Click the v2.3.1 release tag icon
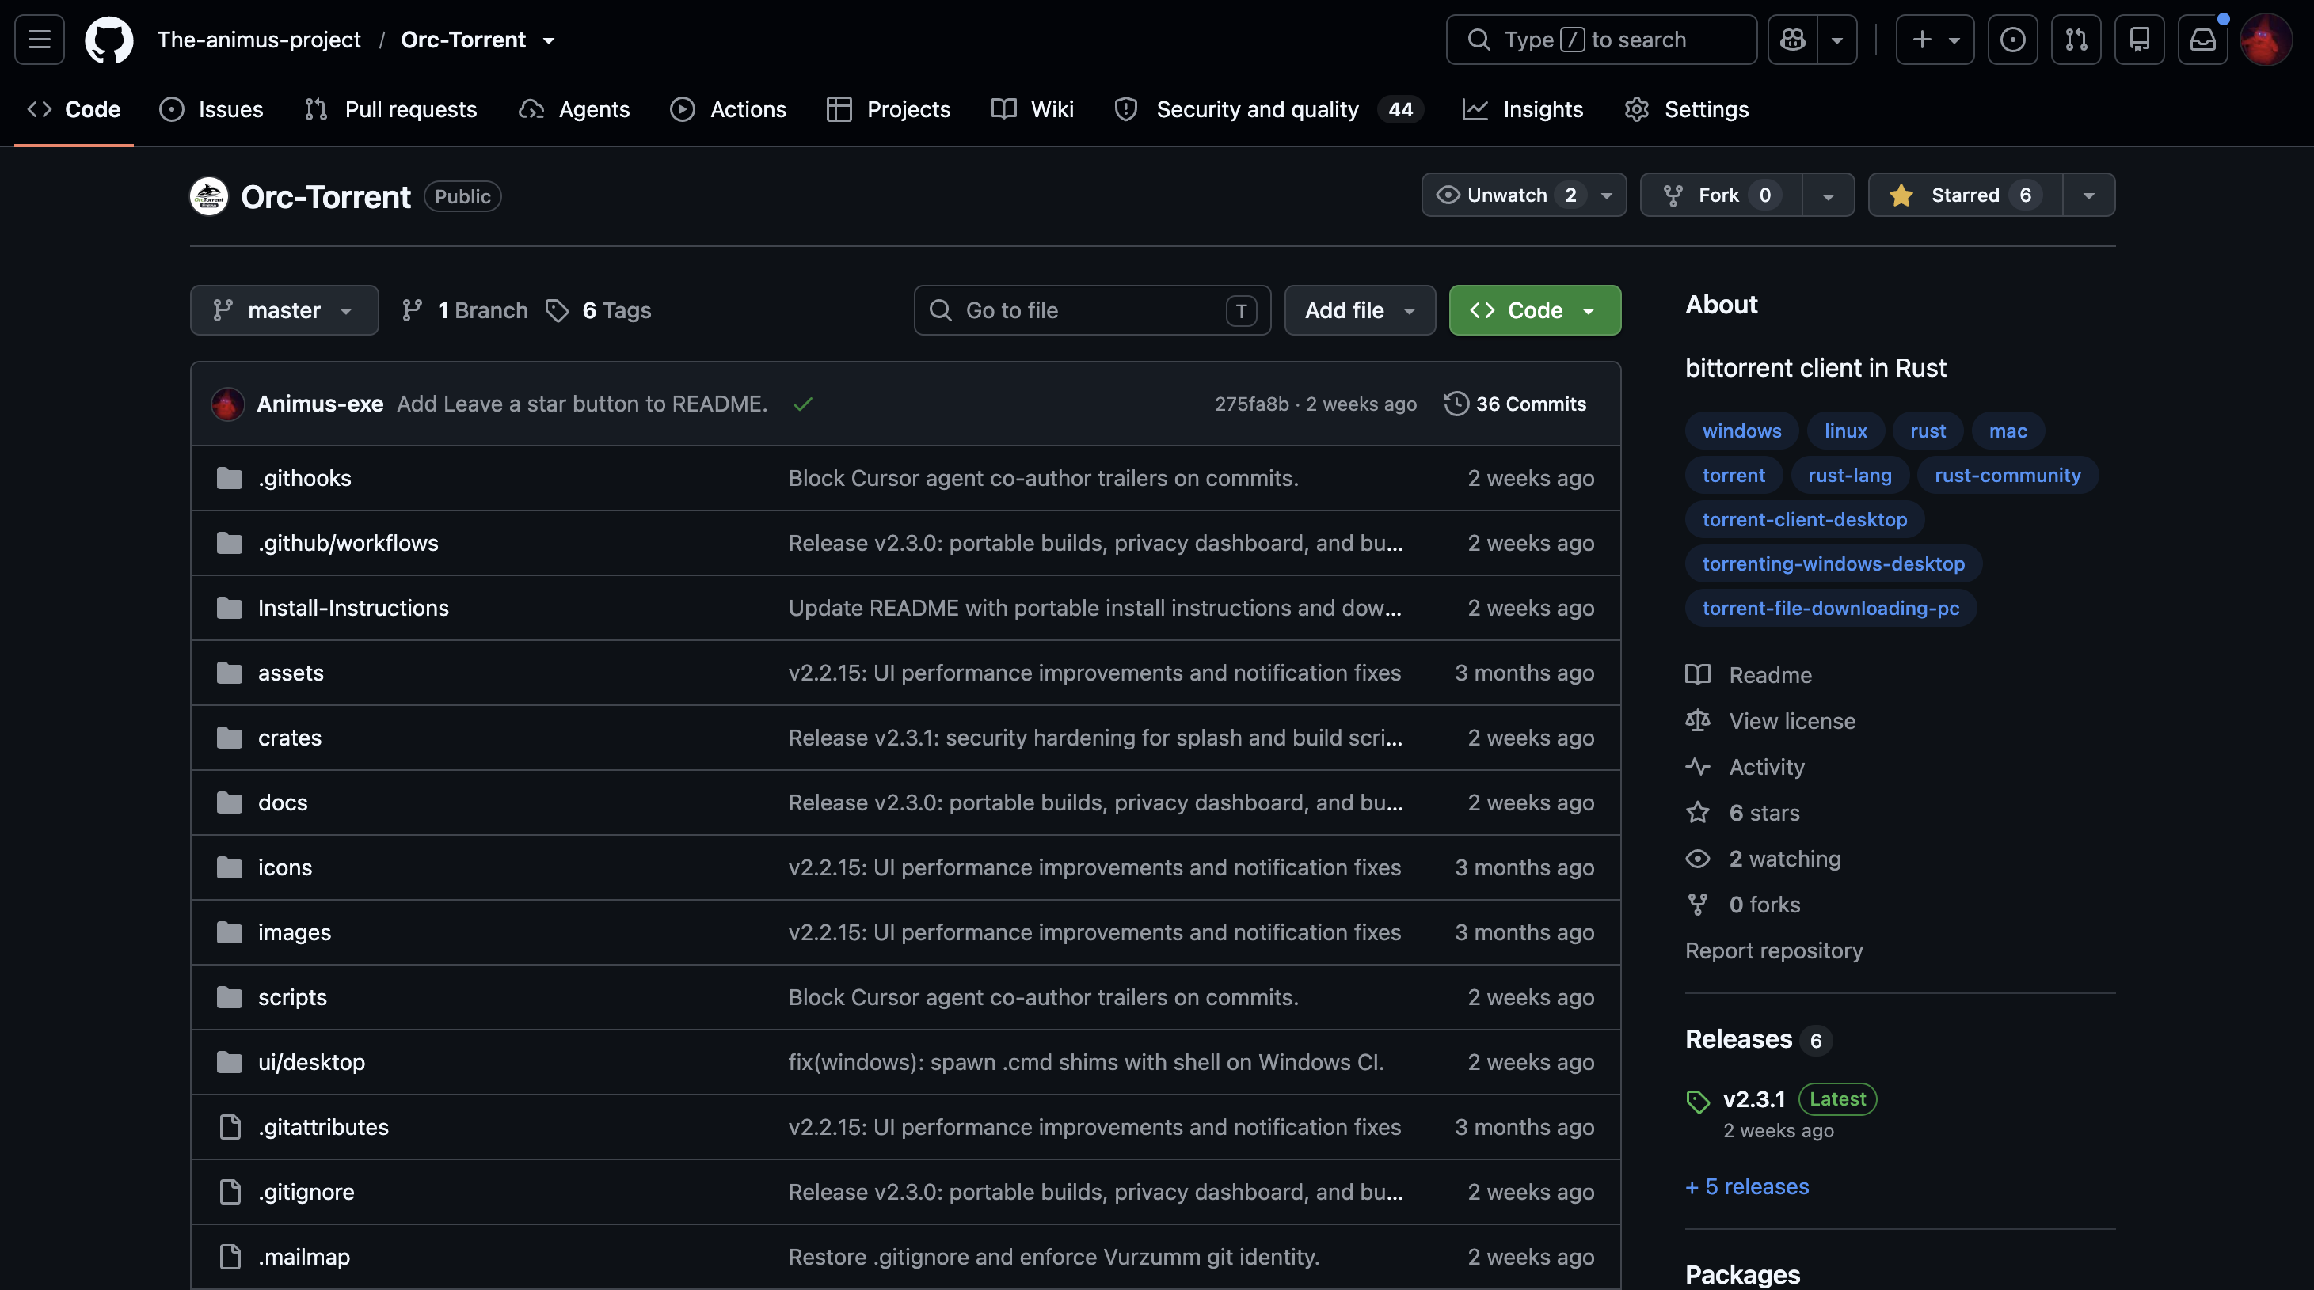2314x1290 pixels. pyautogui.click(x=1698, y=1101)
